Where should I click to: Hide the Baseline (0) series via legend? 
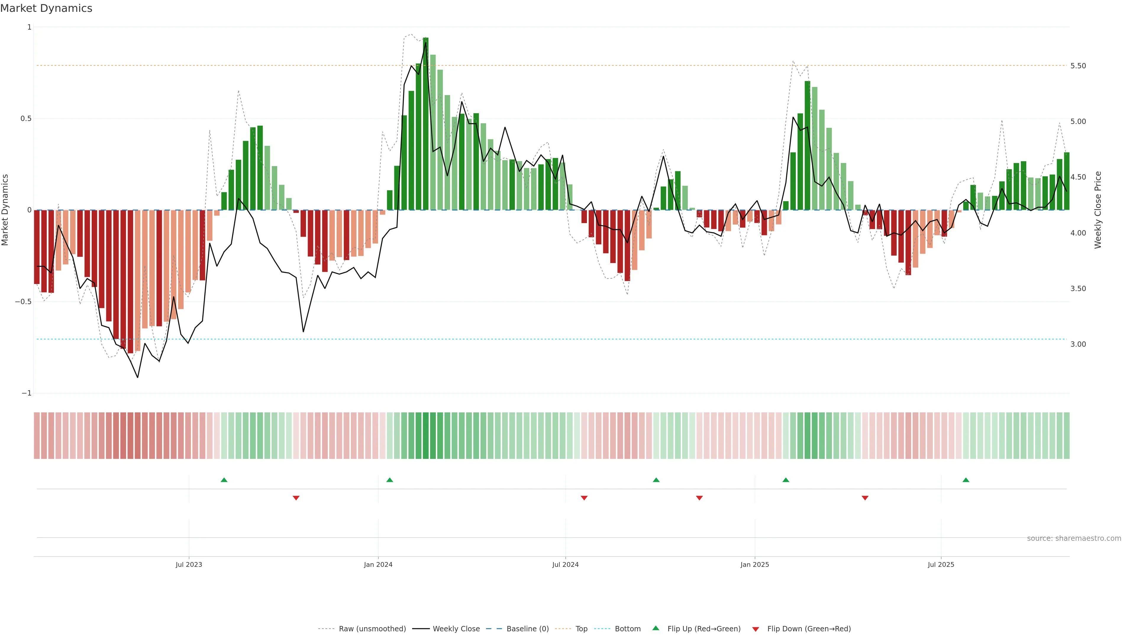click(527, 629)
